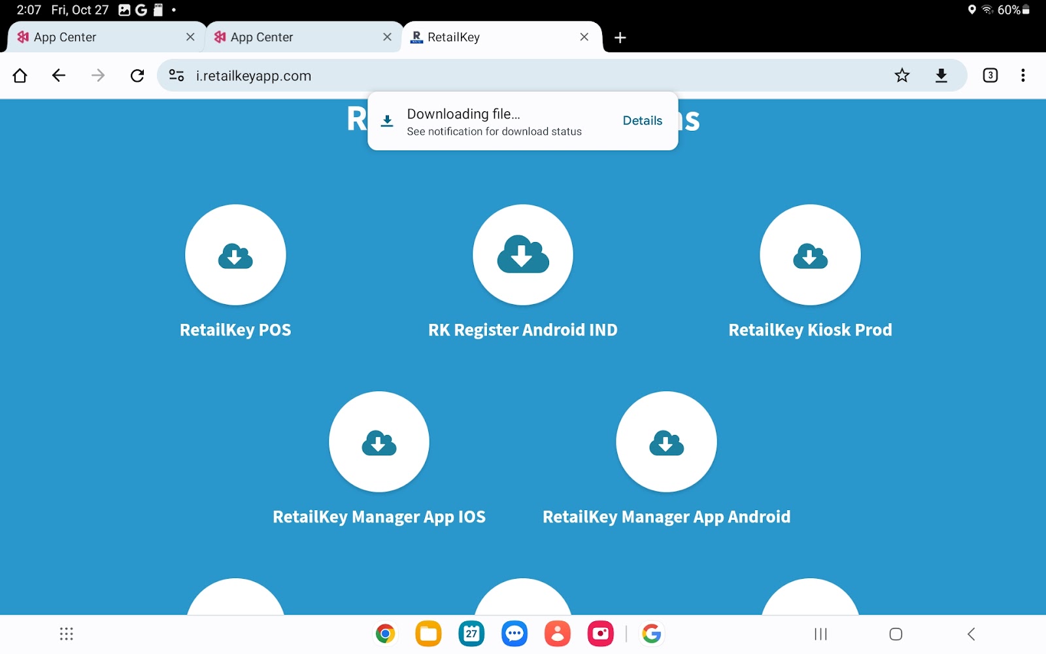Viewport: 1046px width, 654px height.
Task: Open the Google app from the taskbar
Action: [x=651, y=633]
